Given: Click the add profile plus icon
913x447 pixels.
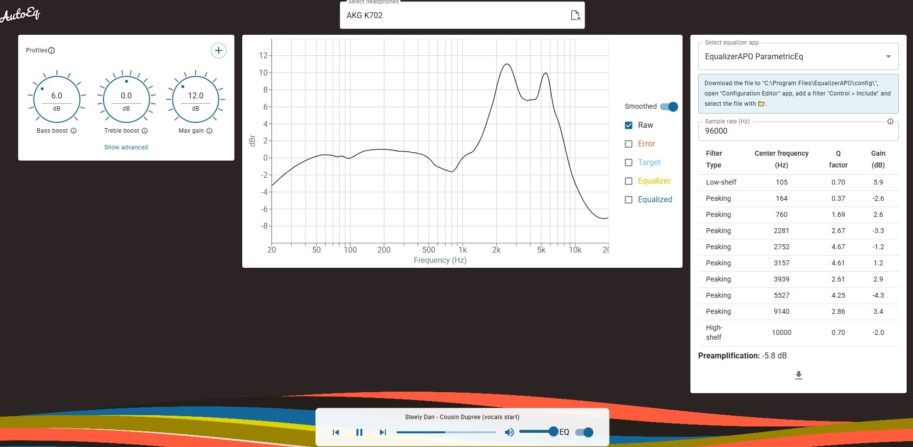Looking at the screenshot, I should 218,50.
